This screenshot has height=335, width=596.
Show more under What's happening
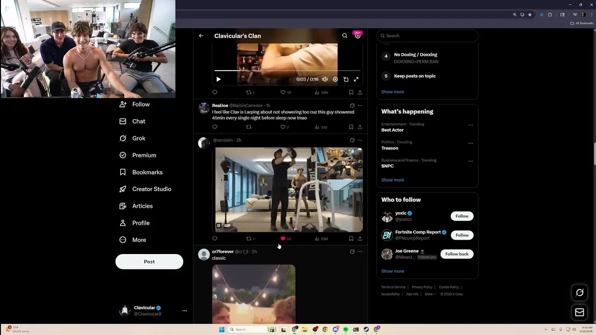(x=393, y=180)
